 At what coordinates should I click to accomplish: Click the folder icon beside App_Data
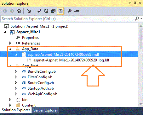[x=18, y=49]
